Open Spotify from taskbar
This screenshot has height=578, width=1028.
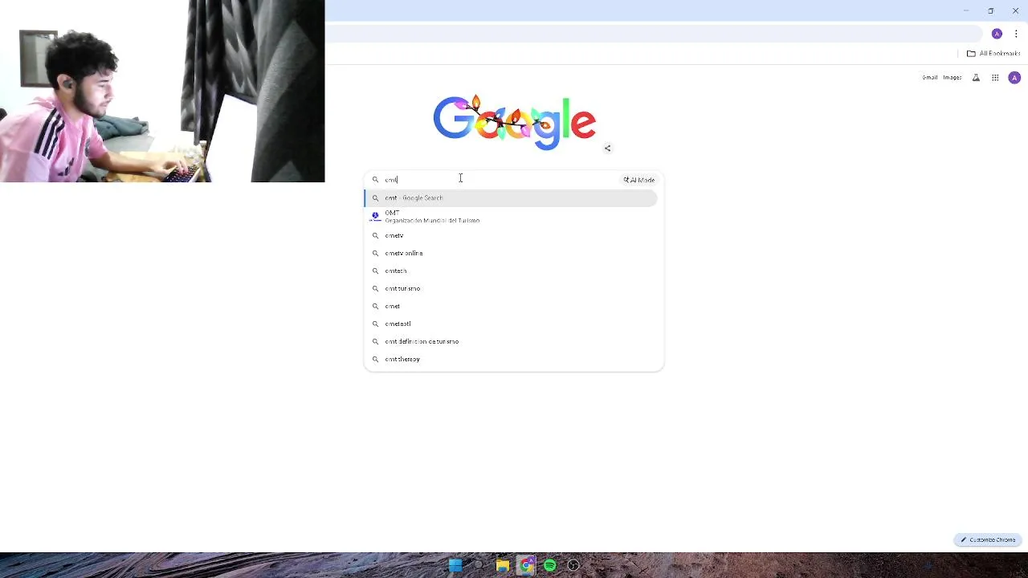coord(550,565)
